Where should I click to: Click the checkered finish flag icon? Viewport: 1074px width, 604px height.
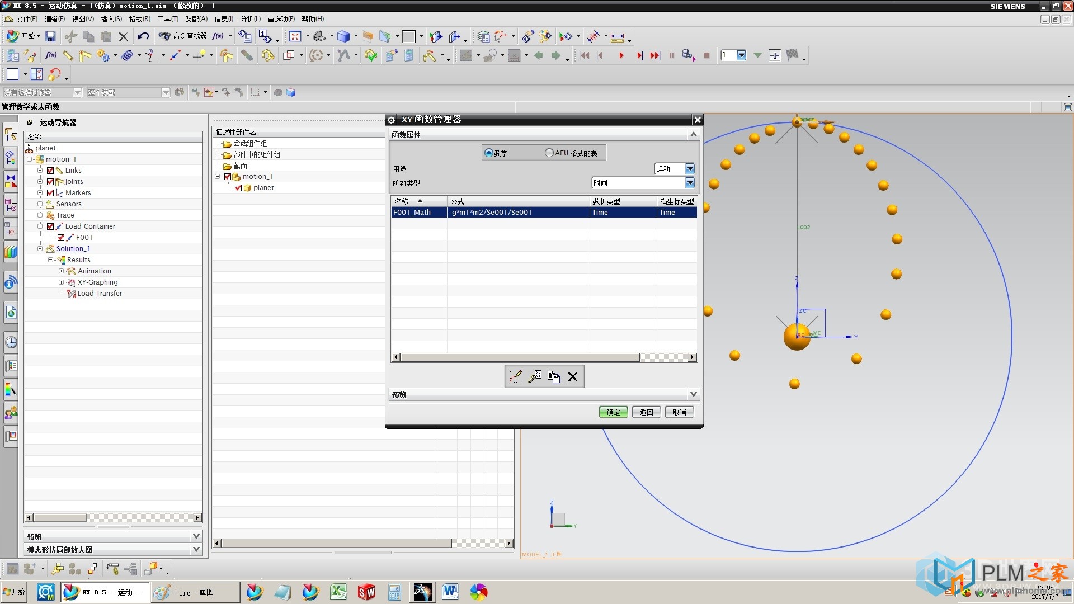click(x=792, y=55)
